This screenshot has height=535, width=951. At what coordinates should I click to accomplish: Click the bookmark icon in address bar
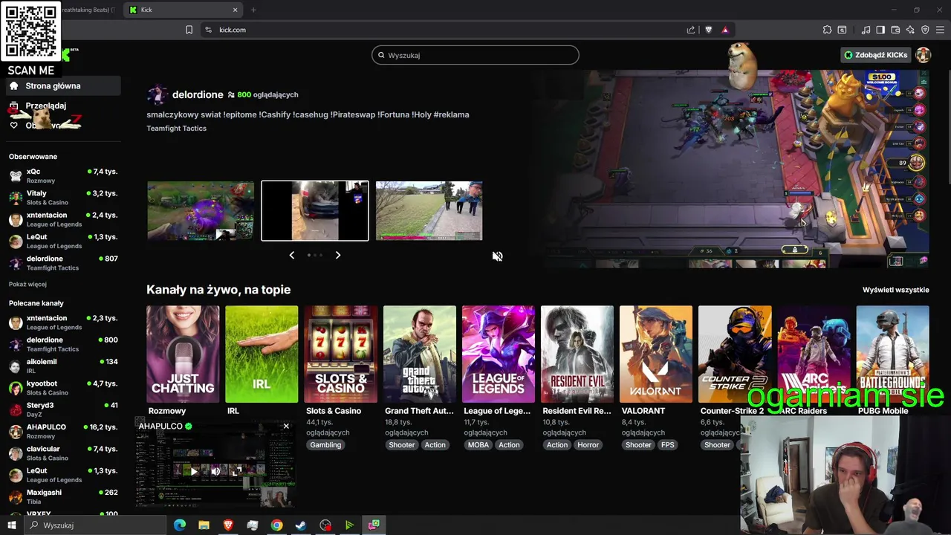(x=189, y=30)
